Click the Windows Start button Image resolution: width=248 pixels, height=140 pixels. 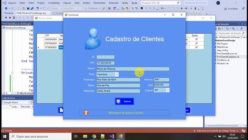pos(5,136)
